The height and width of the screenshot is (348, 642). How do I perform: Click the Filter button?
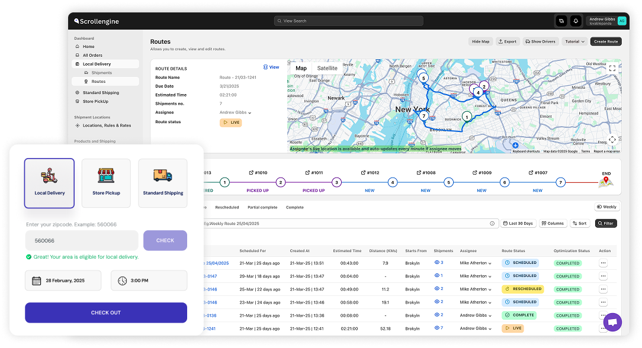coord(606,223)
